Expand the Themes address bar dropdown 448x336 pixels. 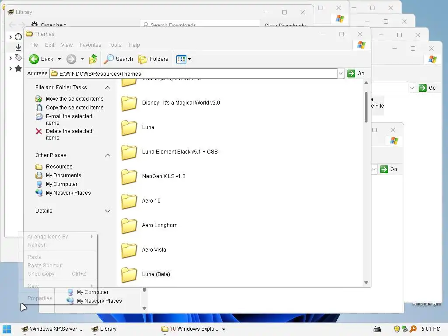[x=340, y=73]
